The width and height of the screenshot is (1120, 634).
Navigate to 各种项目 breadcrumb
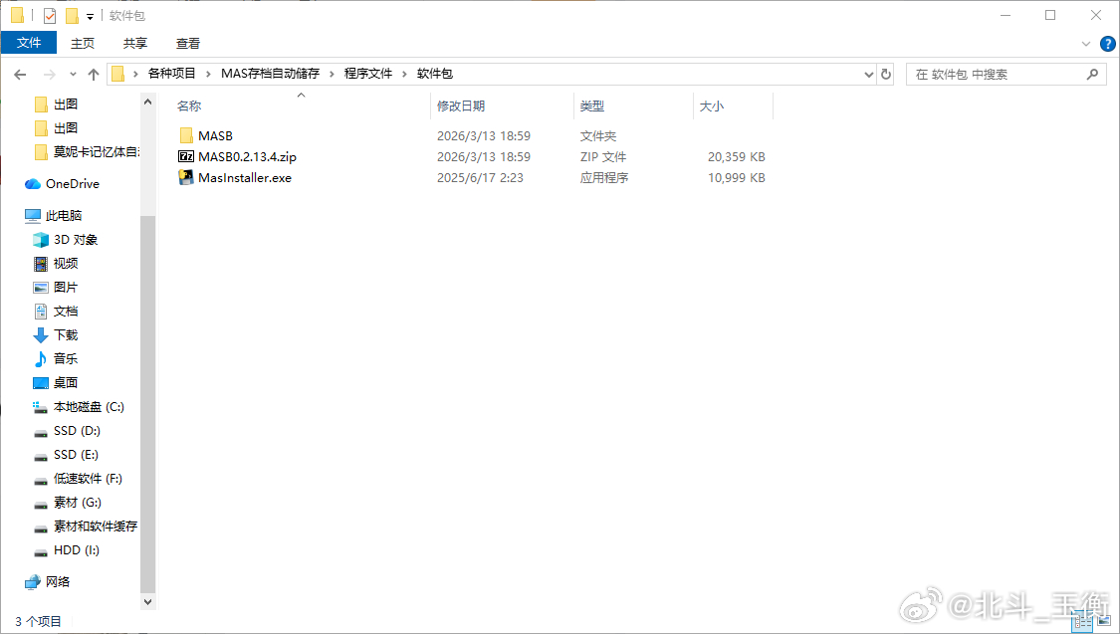click(x=171, y=74)
